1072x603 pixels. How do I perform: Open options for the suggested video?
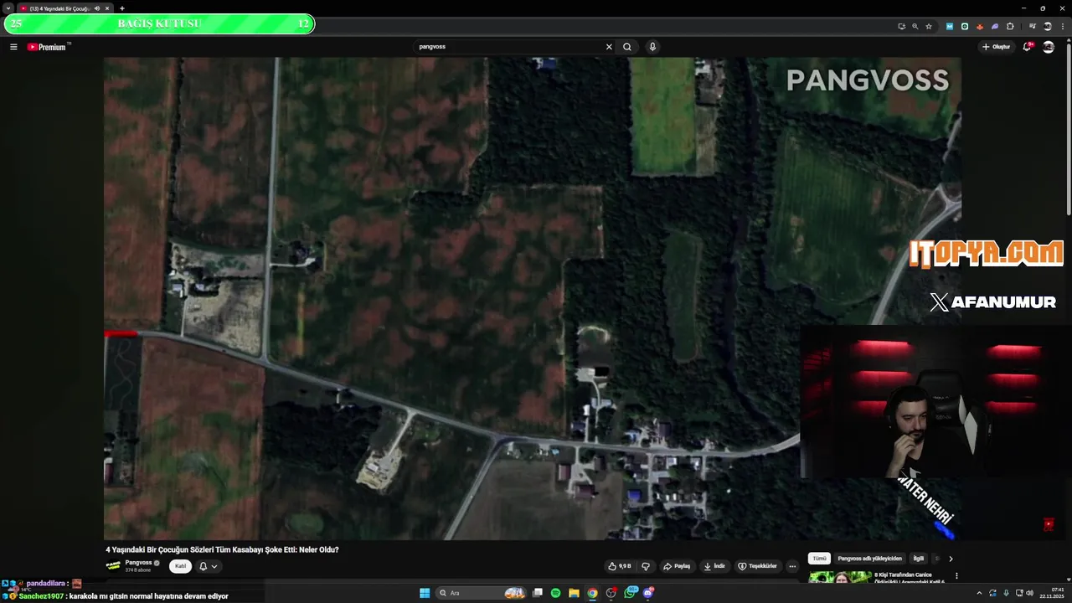coord(956,576)
